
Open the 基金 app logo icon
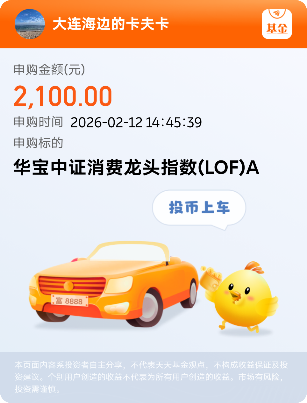pyautogui.click(x=277, y=24)
